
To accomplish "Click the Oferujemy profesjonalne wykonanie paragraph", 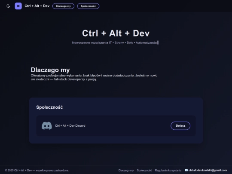I will click(94, 77).
